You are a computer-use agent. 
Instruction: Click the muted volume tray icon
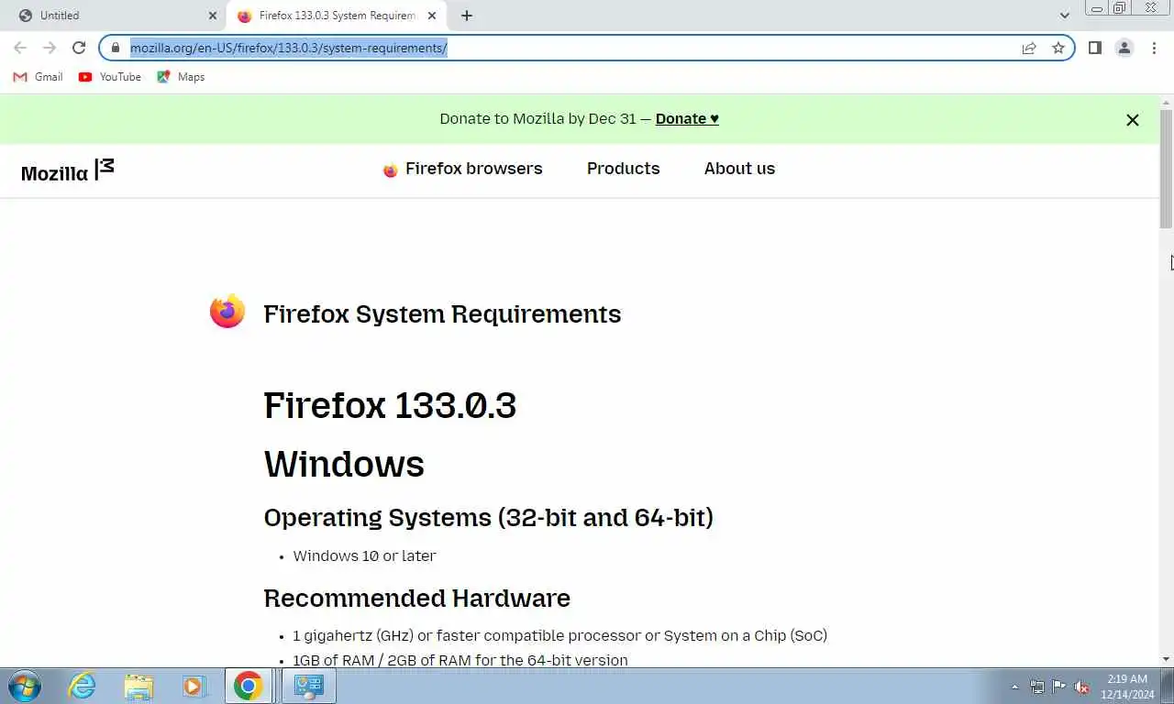(1081, 687)
